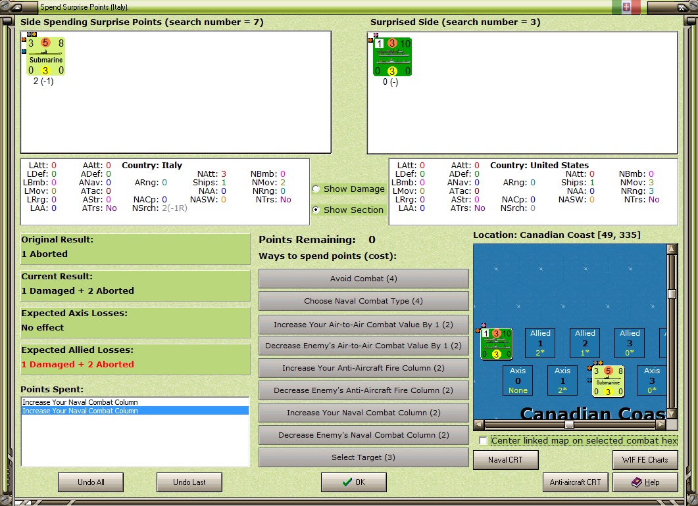Click the convoy counter on the sea-box map

[496, 344]
